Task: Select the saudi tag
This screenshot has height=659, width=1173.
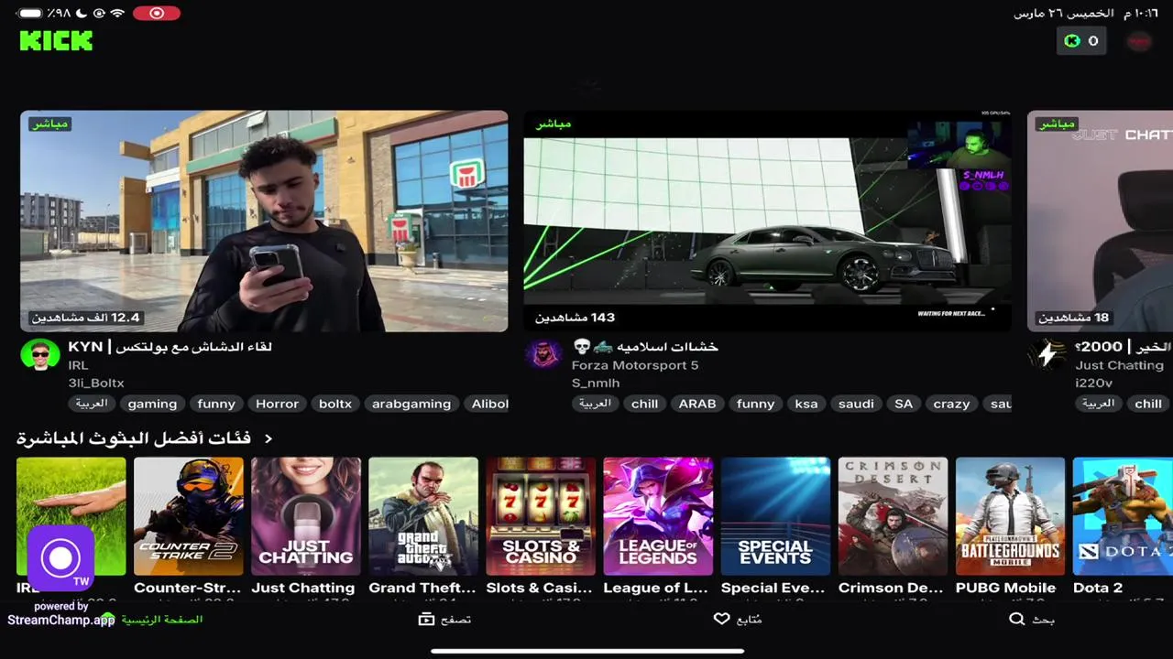Action: point(856,404)
